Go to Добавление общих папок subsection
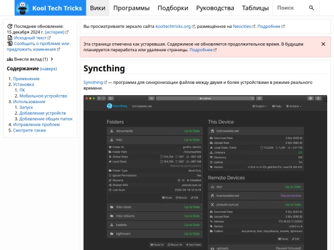 pyautogui.click(x=46, y=119)
